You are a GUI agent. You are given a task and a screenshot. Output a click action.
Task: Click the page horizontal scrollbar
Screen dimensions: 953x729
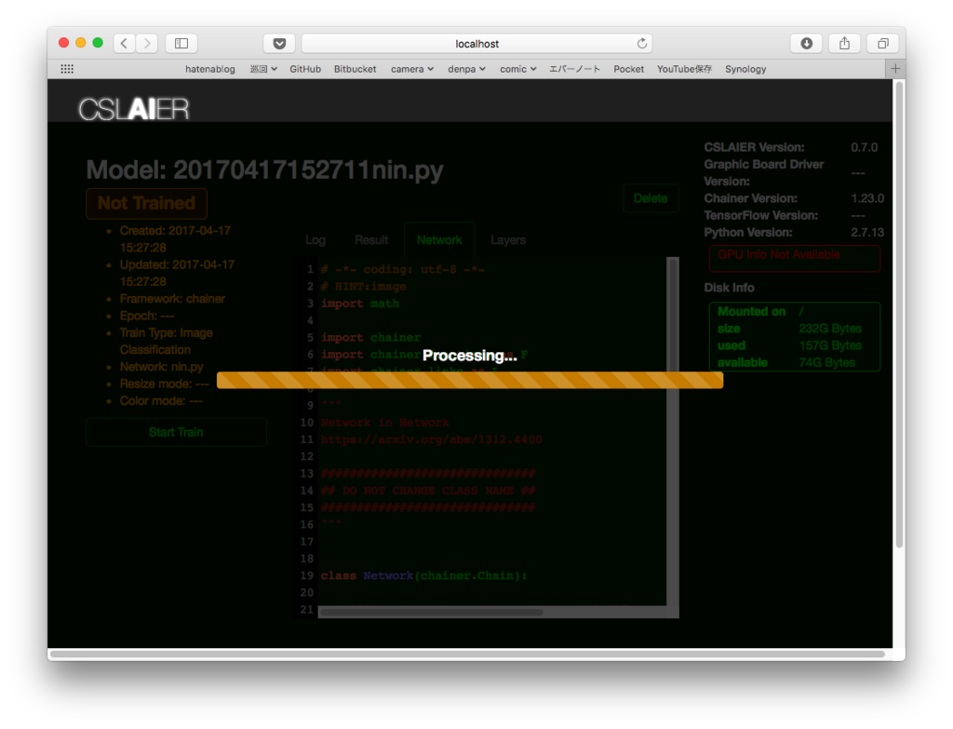click(467, 655)
